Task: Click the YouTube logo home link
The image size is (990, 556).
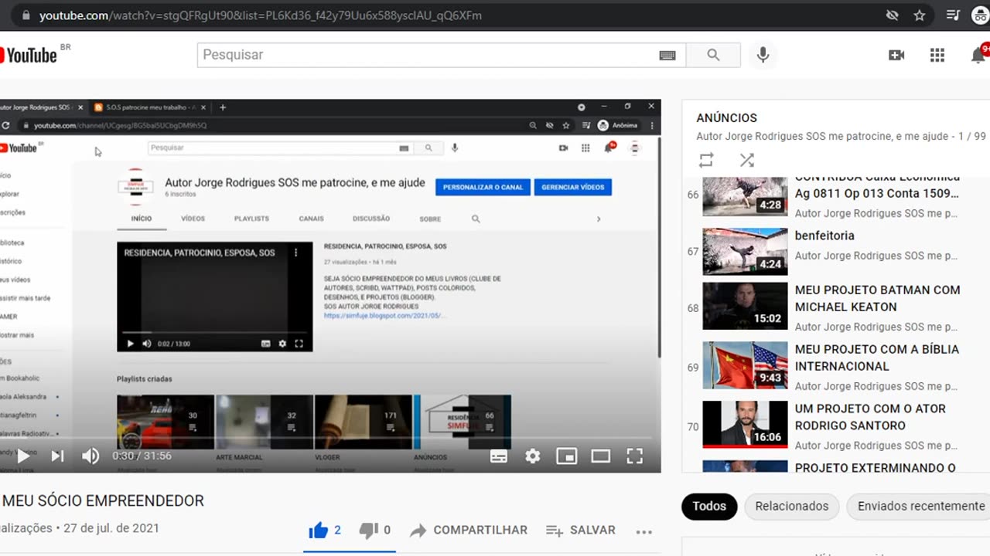Action: coord(29,55)
